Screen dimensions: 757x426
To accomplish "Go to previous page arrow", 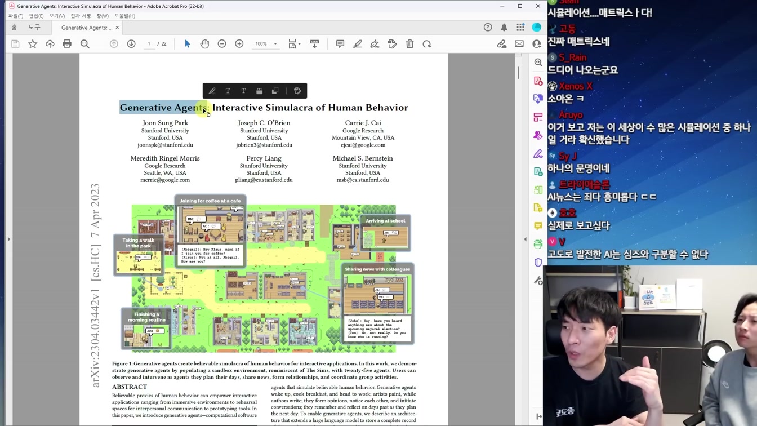I will tap(114, 44).
